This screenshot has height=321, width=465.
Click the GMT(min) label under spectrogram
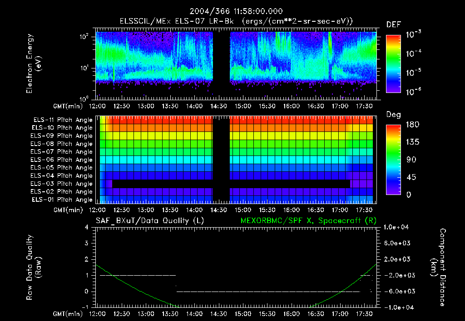pyautogui.click(x=68, y=106)
